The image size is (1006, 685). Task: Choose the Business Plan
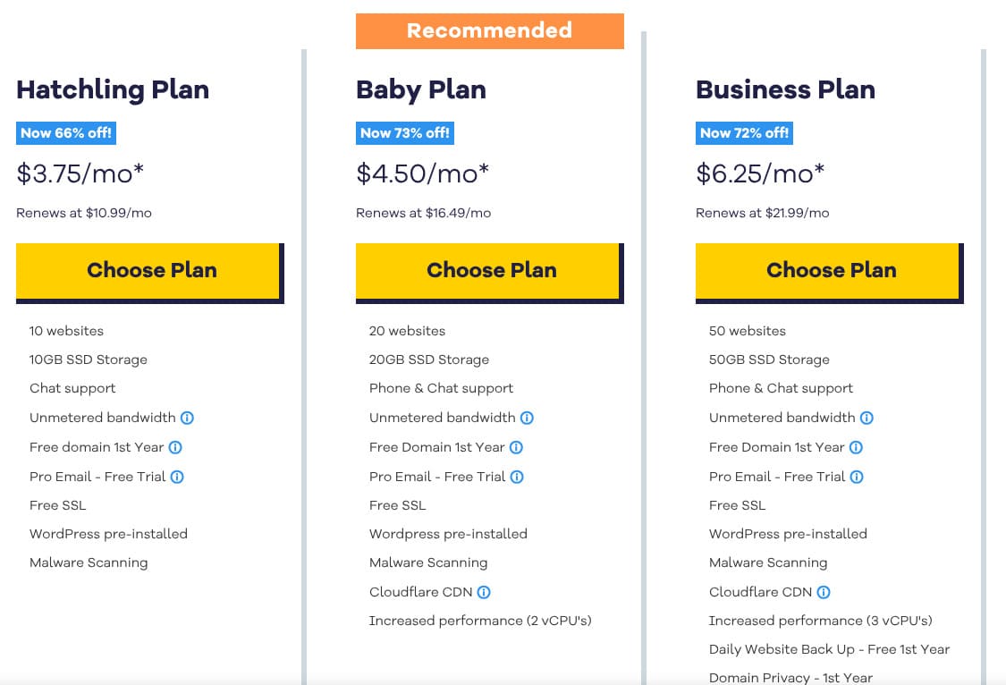[x=829, y=271]
